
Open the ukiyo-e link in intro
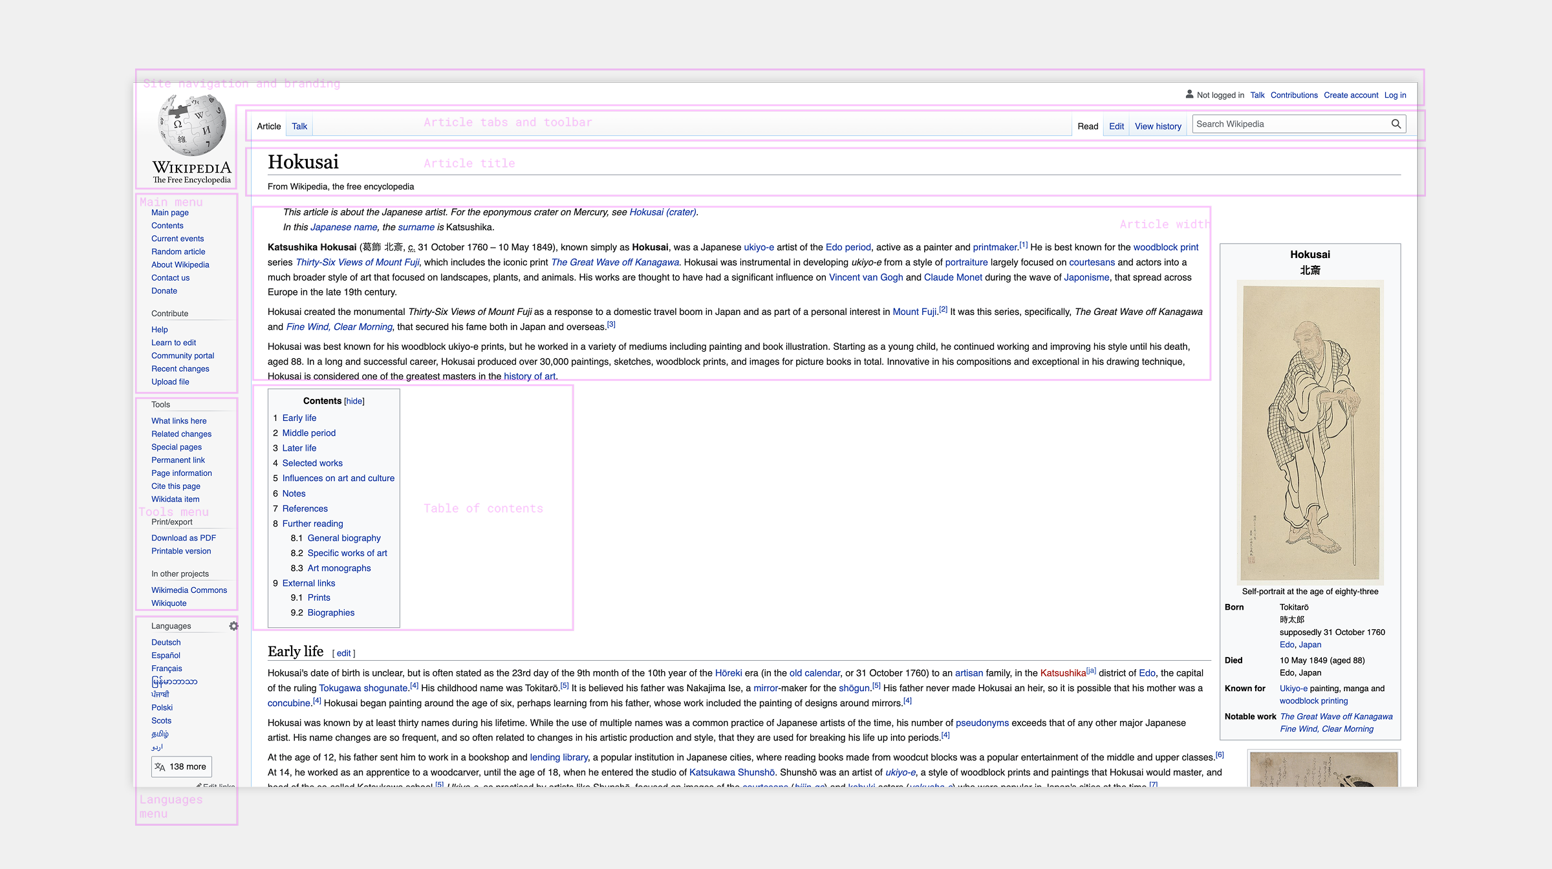(x=759, y=248)
